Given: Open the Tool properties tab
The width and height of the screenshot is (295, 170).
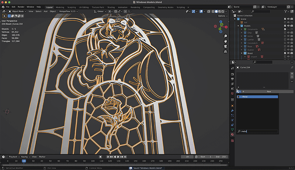Looking at the screenshot, I should (x=232, y=68).
